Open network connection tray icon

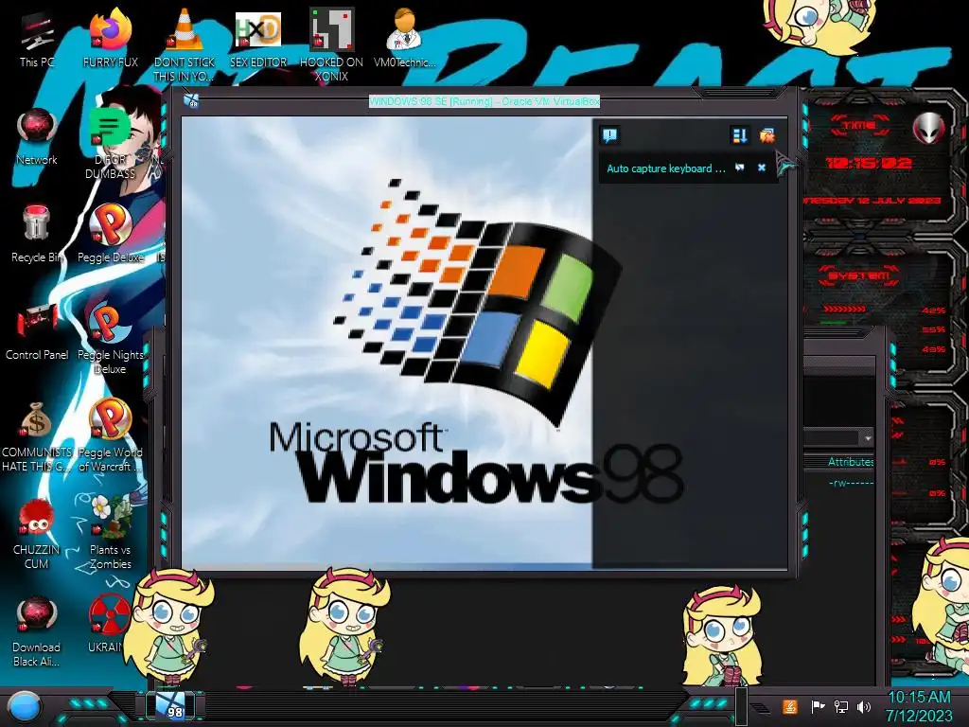tap(841, 706)
